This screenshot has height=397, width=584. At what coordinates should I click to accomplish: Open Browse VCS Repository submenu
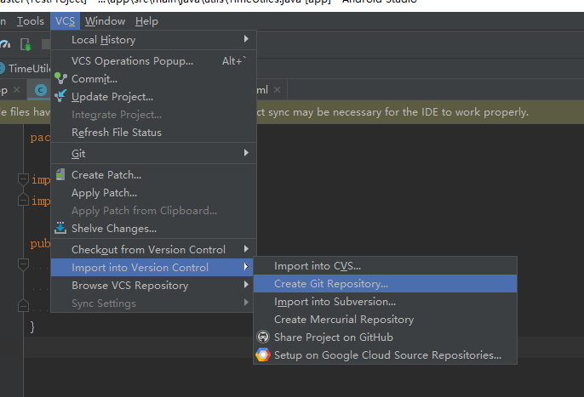[152, 286]
